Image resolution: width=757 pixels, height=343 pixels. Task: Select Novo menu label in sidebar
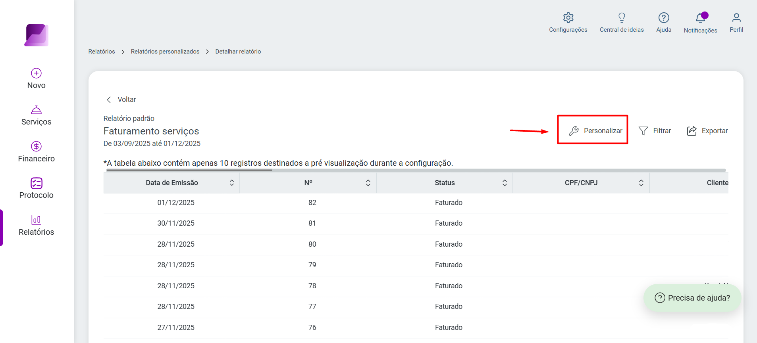[x=36, y=85]
